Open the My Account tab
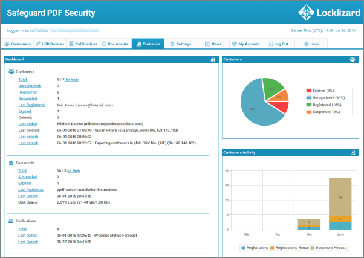Image resolution: width=364 pixels, height=258 pixels. click(x=246, y=44)
